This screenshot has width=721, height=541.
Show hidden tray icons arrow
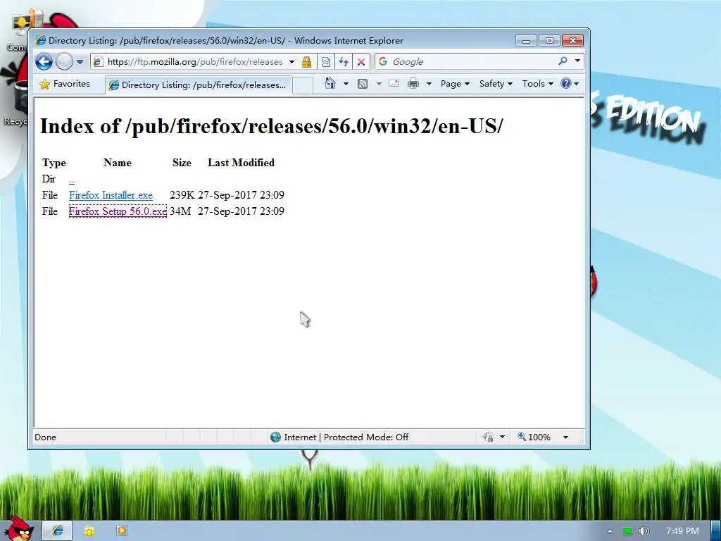coord(610,531)
